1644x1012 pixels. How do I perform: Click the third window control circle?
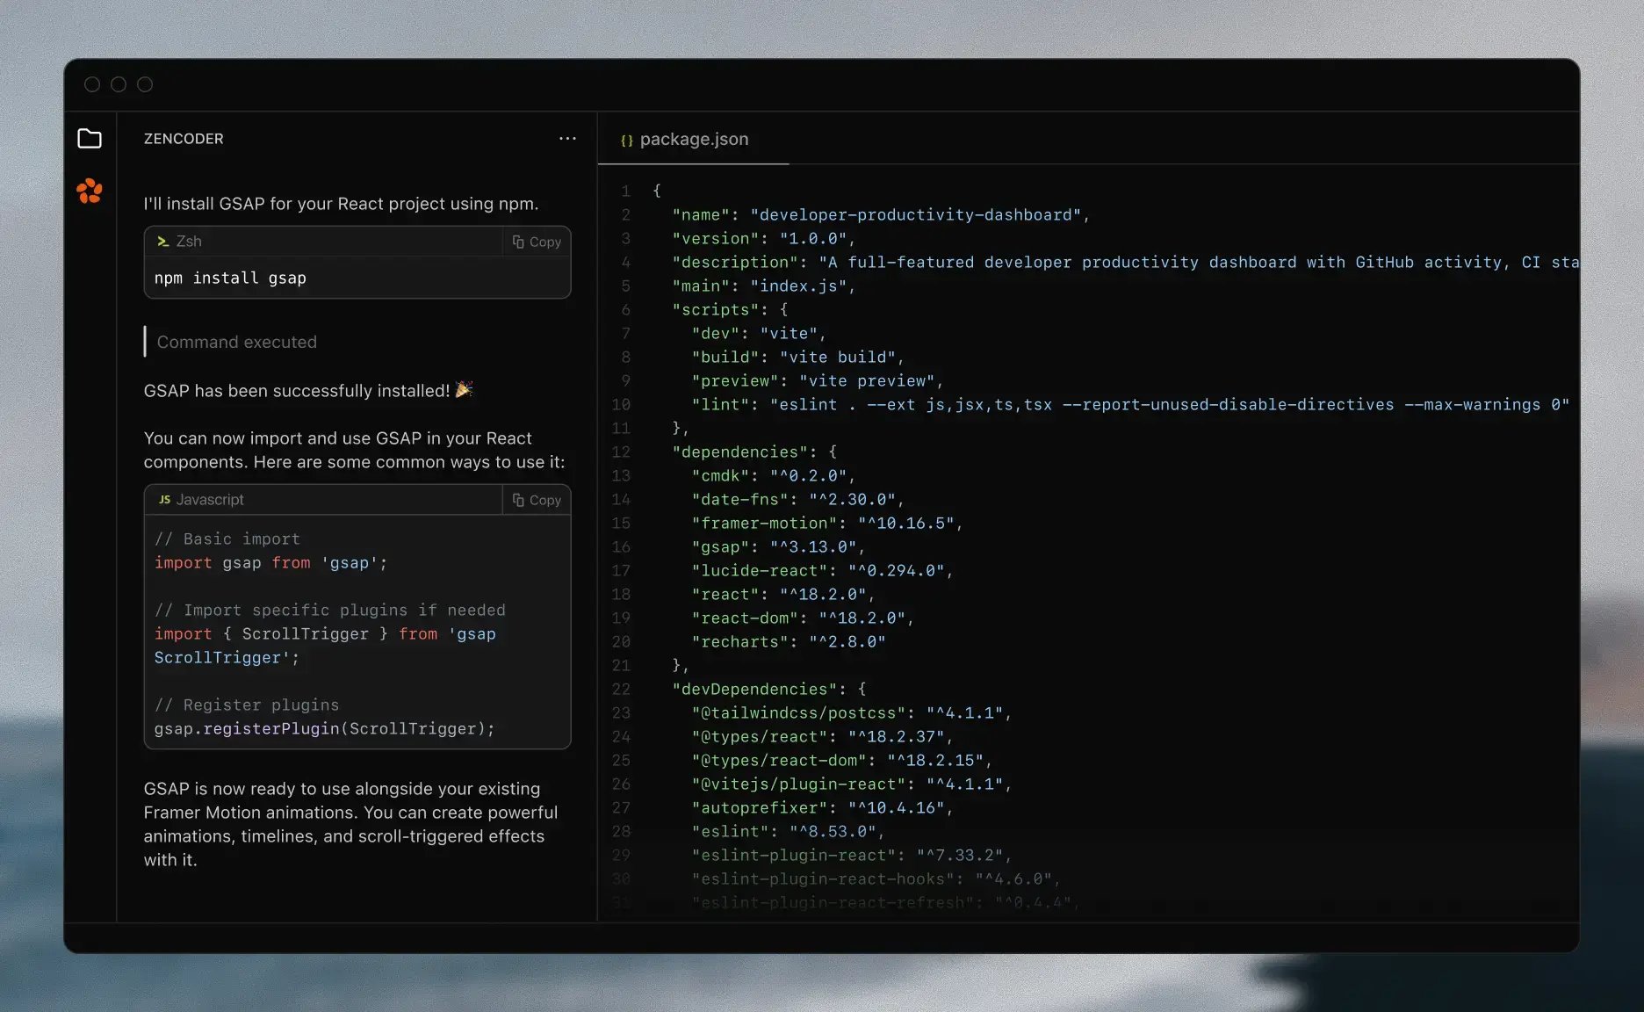[x=145, y=84]
